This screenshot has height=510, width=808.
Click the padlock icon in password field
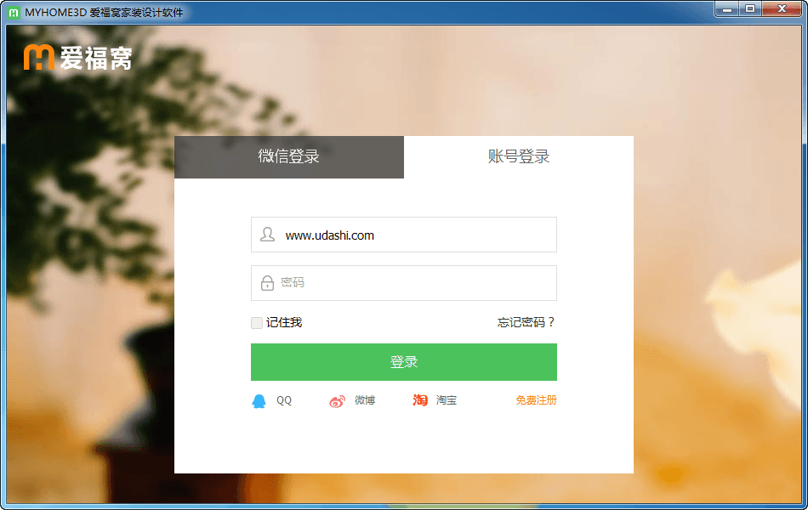pos(267,283)
